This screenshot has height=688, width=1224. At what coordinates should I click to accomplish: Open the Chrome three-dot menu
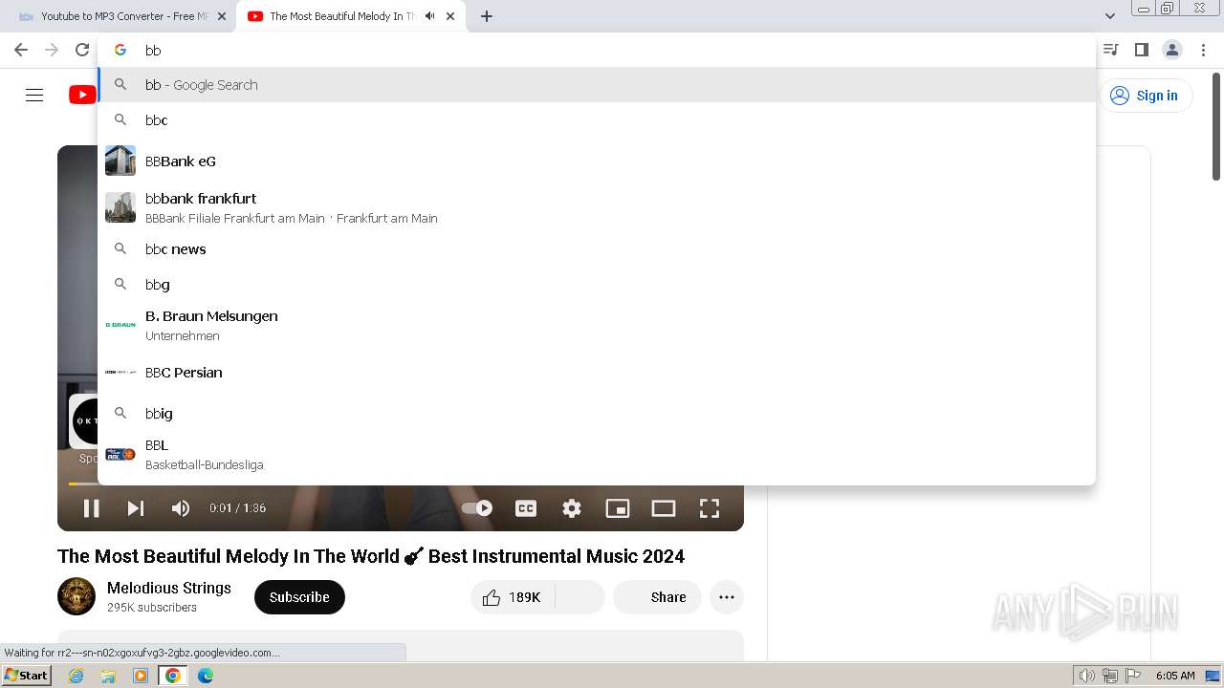pos(1204,50)
